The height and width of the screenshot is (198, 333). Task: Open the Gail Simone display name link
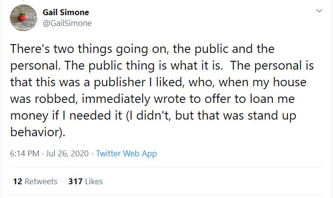[66, 12]
